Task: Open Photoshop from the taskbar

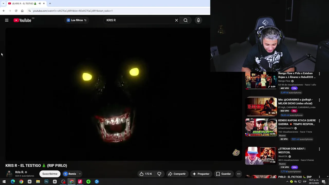Action: tap(46, 182)
